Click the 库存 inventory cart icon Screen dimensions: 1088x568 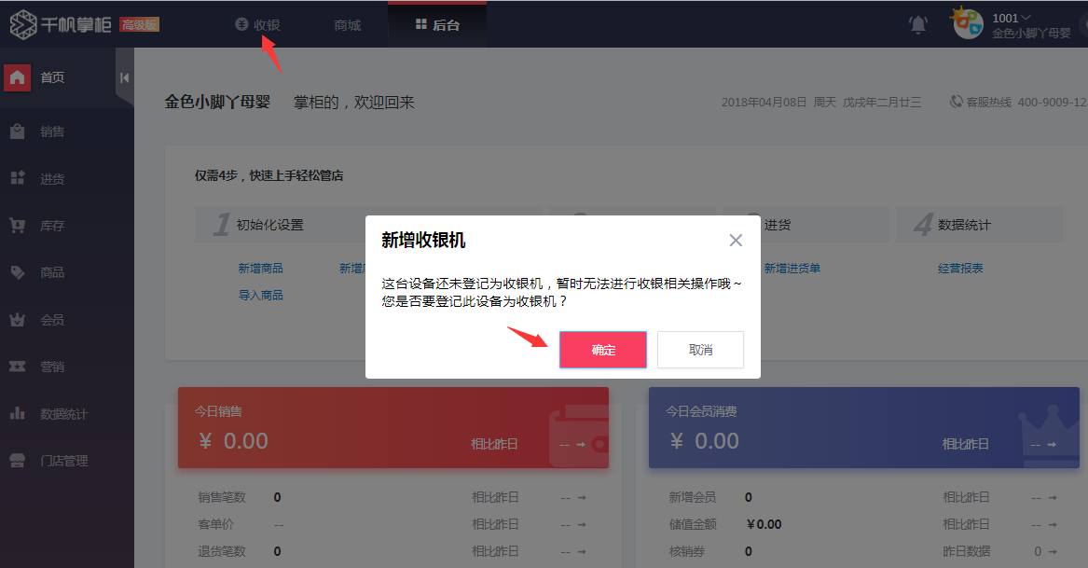point(17,226)
